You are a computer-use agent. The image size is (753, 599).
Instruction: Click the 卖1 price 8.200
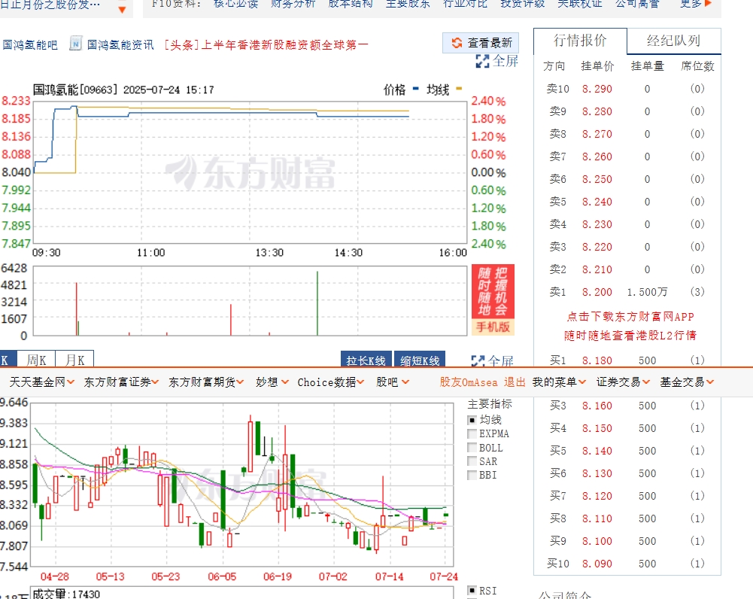click(x=597, y=292)
